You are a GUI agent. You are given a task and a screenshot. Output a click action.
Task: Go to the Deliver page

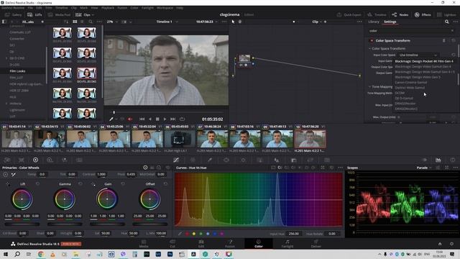316,244
